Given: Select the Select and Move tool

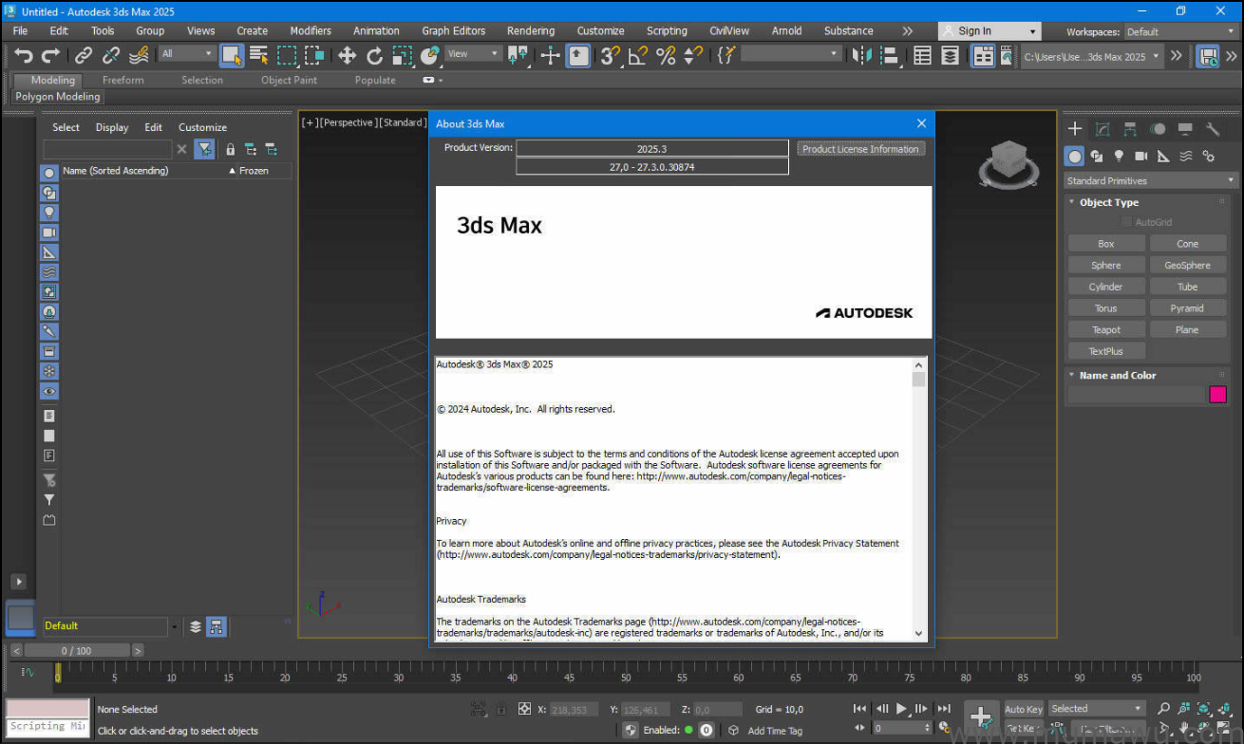Looking at the screenshot, I should [x=347, y=55].
